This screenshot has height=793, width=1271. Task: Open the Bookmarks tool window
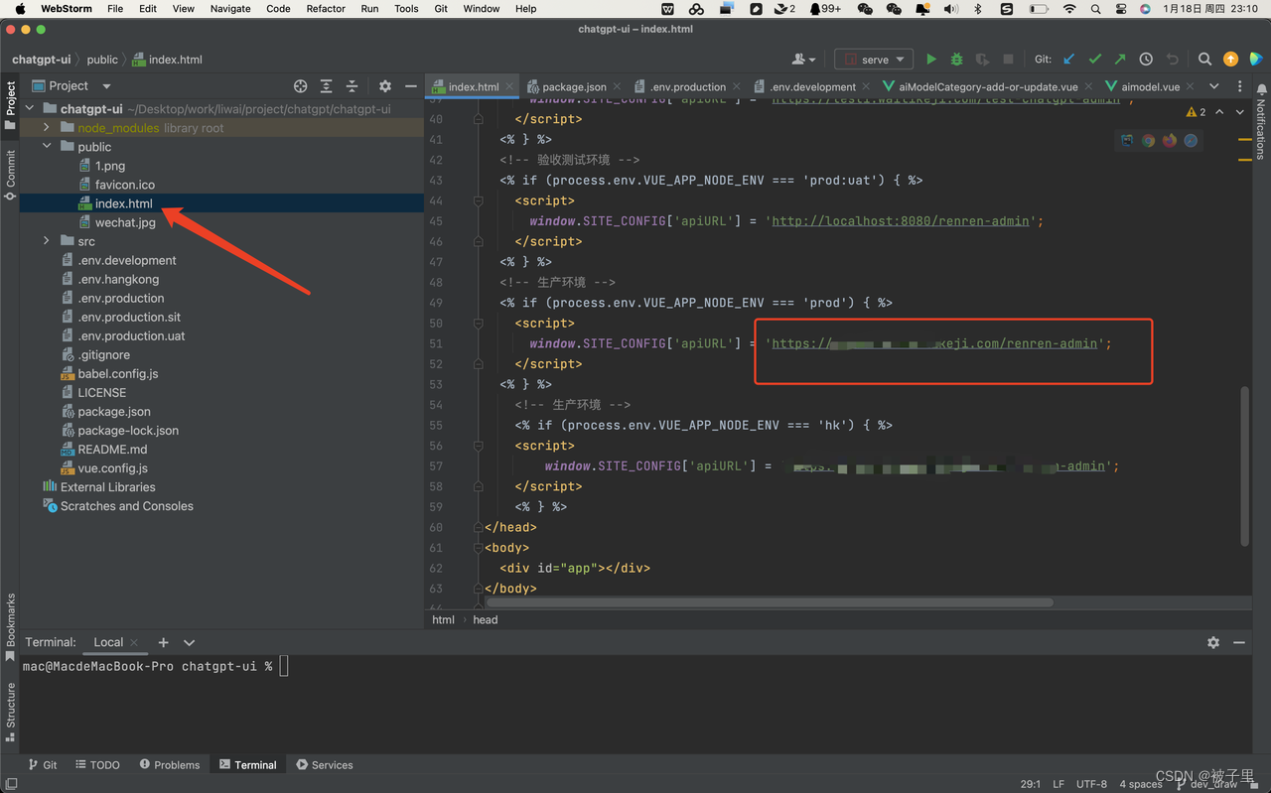coord(10,628)
